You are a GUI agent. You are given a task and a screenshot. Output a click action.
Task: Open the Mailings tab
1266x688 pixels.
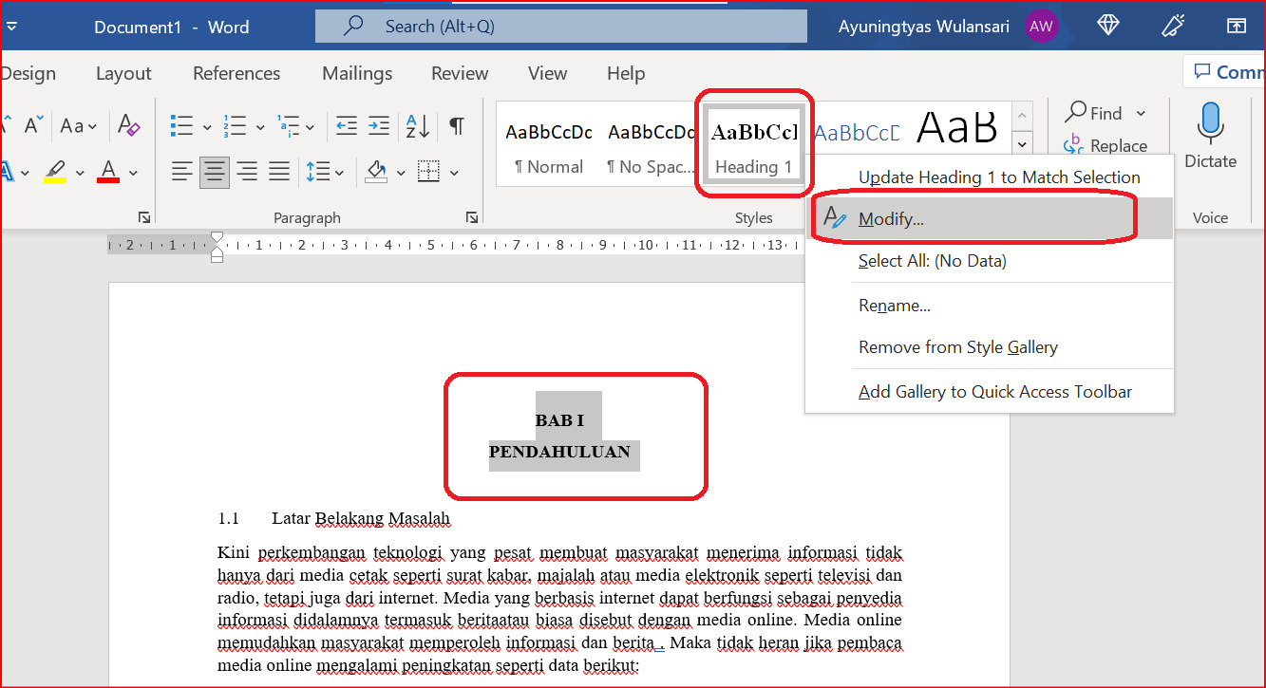357,73
